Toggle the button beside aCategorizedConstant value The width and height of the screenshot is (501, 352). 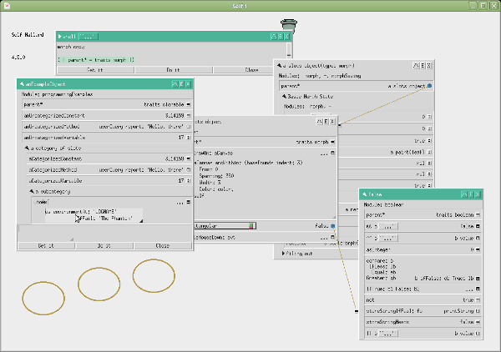(x=189, y=158)
